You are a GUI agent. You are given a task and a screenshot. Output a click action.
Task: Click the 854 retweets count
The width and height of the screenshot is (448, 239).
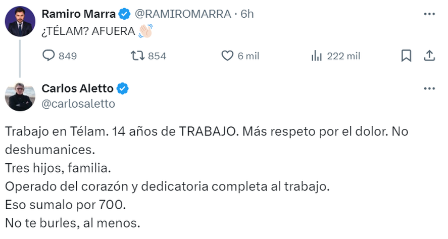click(x=157, y=56)
